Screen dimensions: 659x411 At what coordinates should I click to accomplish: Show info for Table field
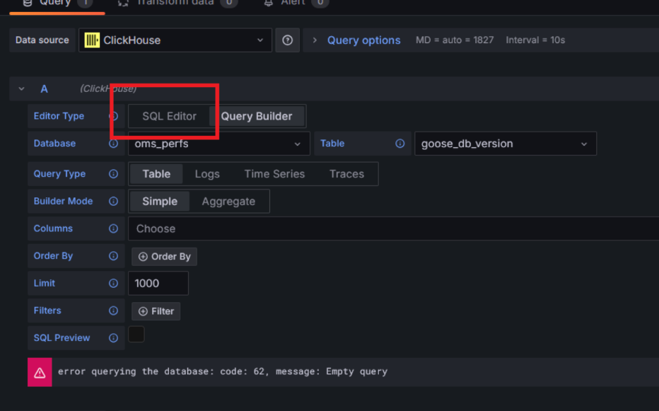(400, 144)
